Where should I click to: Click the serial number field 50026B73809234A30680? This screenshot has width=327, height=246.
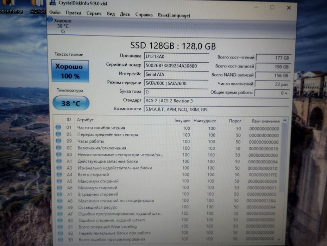coord(176,66)
